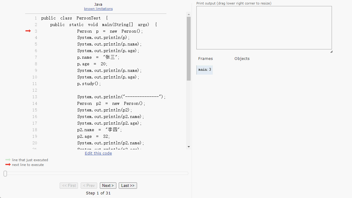Jump to end with Last >> button
This screenshot has width=352, height=198.
pos(128,185)
